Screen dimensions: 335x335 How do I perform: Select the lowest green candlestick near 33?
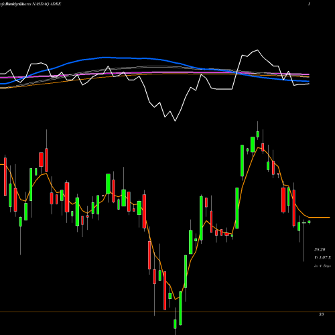pos(175,324)
